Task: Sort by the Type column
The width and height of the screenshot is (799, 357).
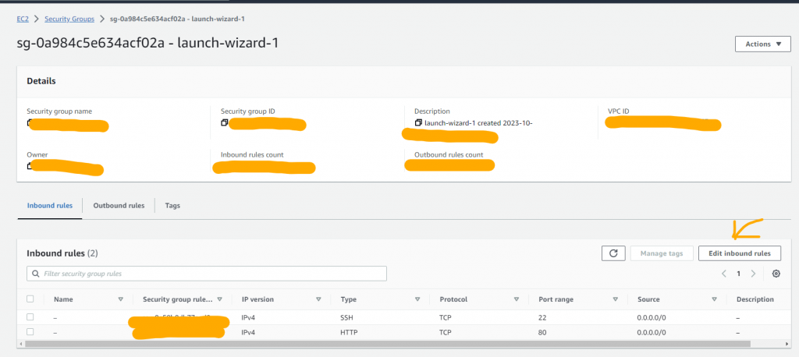Action: click(x=417, y=299)
